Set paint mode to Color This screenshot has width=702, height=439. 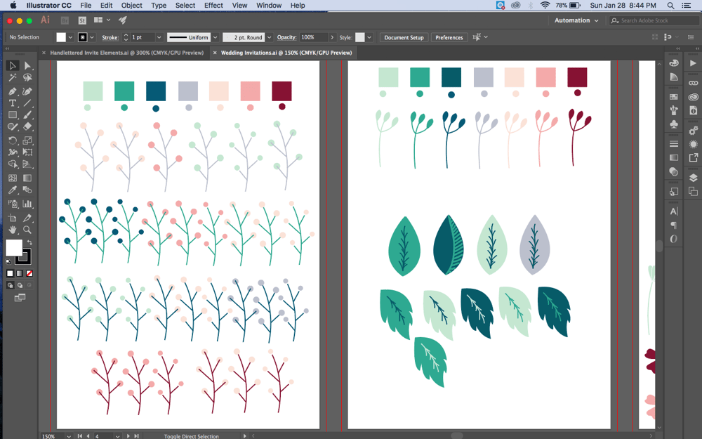[x=10, y=273]
